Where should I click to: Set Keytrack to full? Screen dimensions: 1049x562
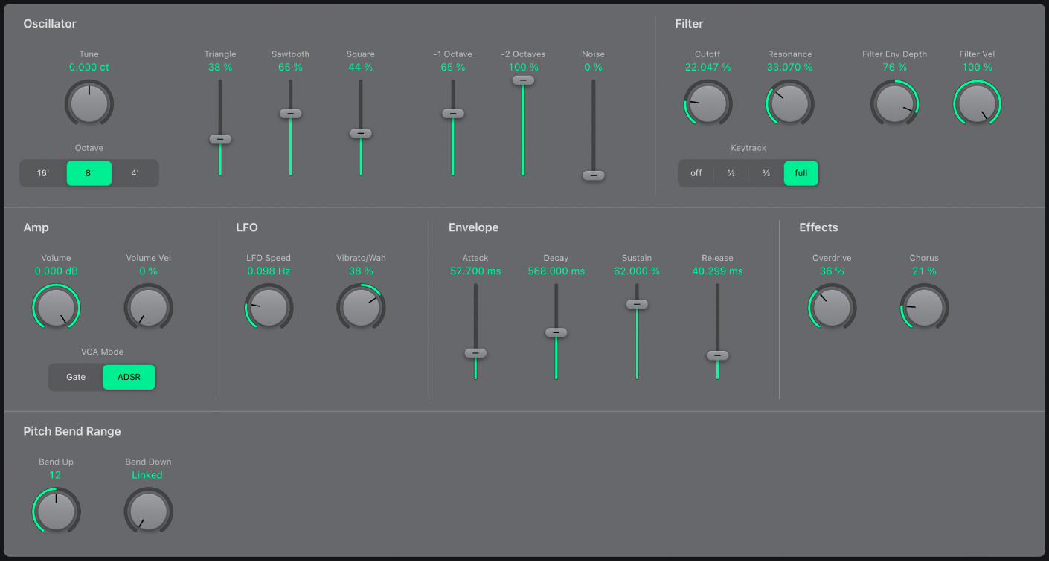[x=801, y=173]
